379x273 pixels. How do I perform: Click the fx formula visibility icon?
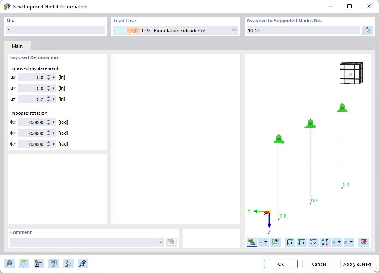[x=83, y=264]
